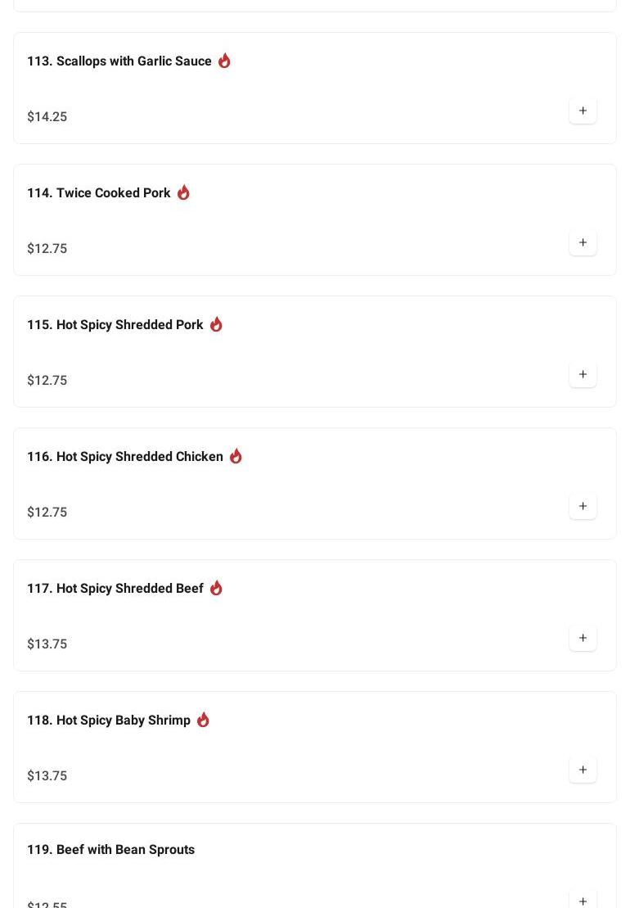Click plus for Hot Spicy Shredded Pork

583,374
